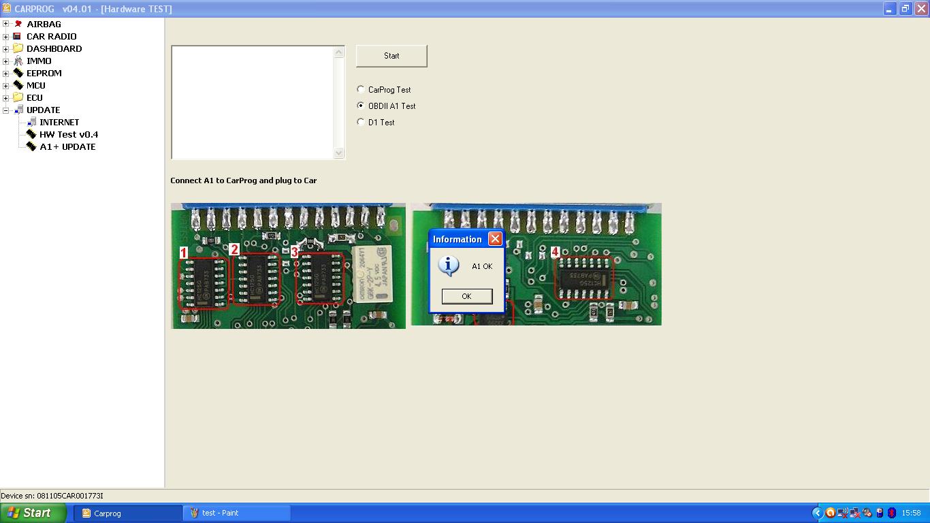
Task: Show hidden system tray icons
Action: coord(818,513)
